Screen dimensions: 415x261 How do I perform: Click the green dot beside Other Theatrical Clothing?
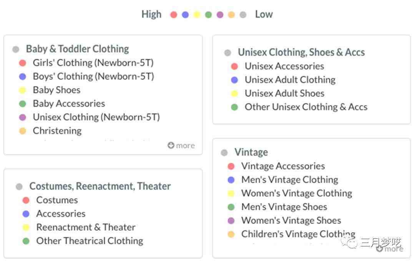coord(26,241)
